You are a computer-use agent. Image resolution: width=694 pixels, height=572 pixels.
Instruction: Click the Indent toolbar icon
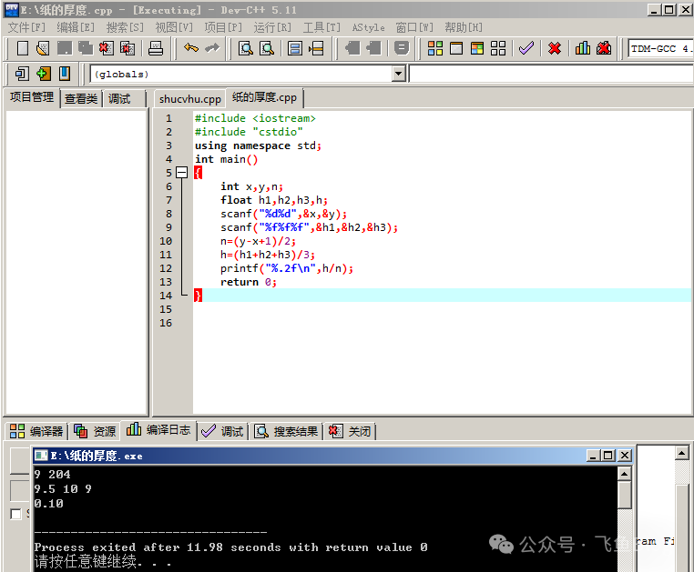tap(352, 47)
